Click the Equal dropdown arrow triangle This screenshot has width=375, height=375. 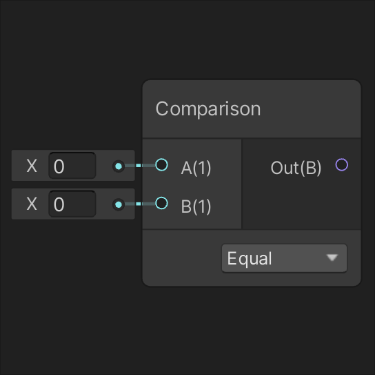click(x=332, y=258)
